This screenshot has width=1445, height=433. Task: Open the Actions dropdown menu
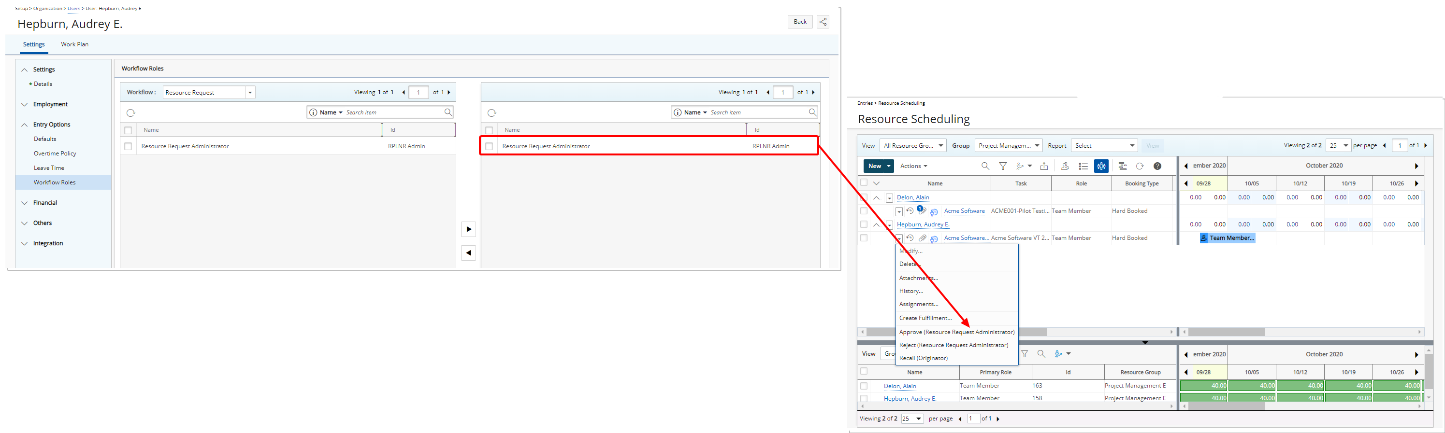(914, 166)
